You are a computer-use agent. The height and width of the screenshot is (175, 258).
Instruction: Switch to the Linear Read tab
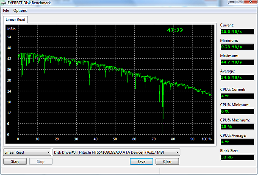[15, 20]
